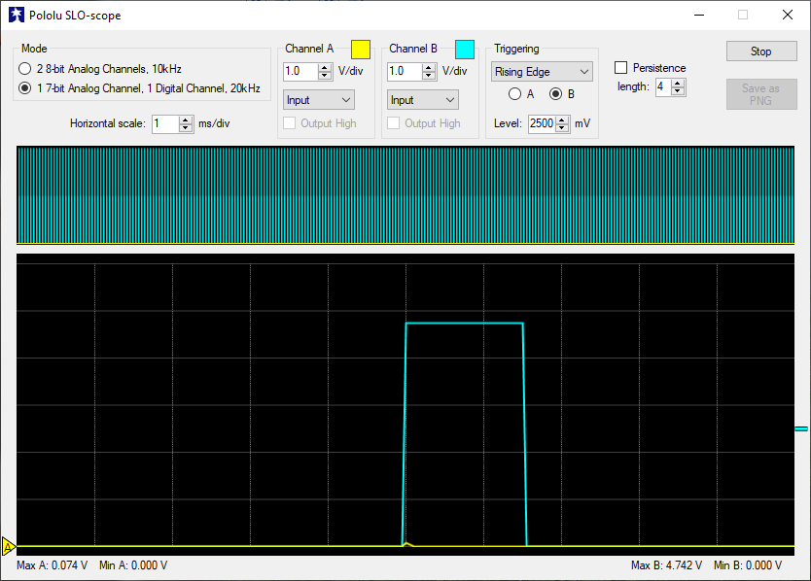
Task: Decrease trigger level mV
Action: pos(562,127)
